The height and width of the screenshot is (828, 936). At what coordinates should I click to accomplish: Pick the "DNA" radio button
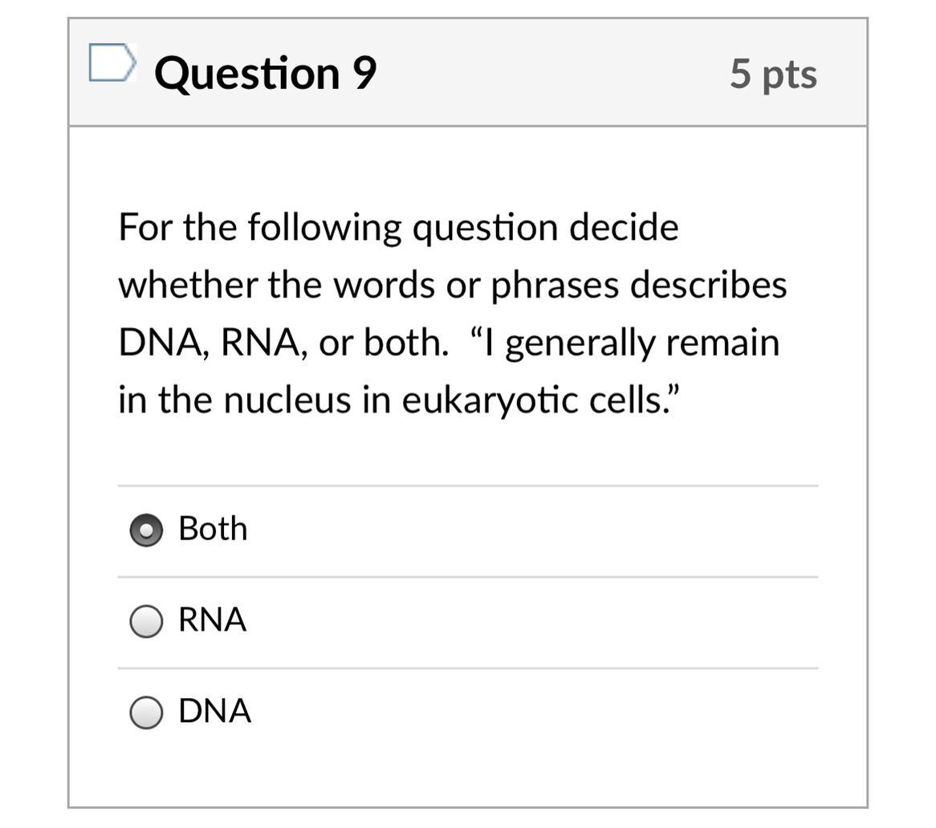(x=146, y=712)
